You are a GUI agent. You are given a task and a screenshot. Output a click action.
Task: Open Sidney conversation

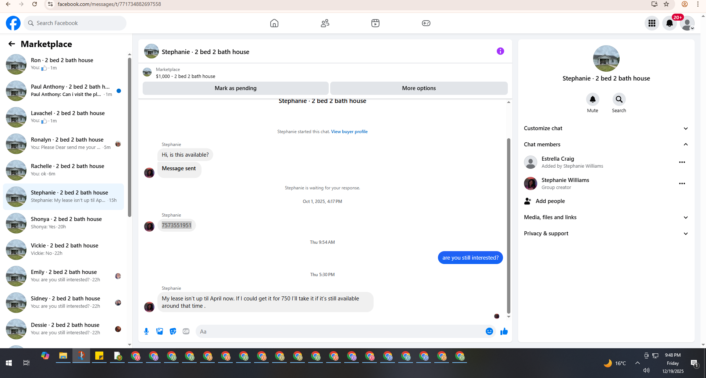point(64,303)
